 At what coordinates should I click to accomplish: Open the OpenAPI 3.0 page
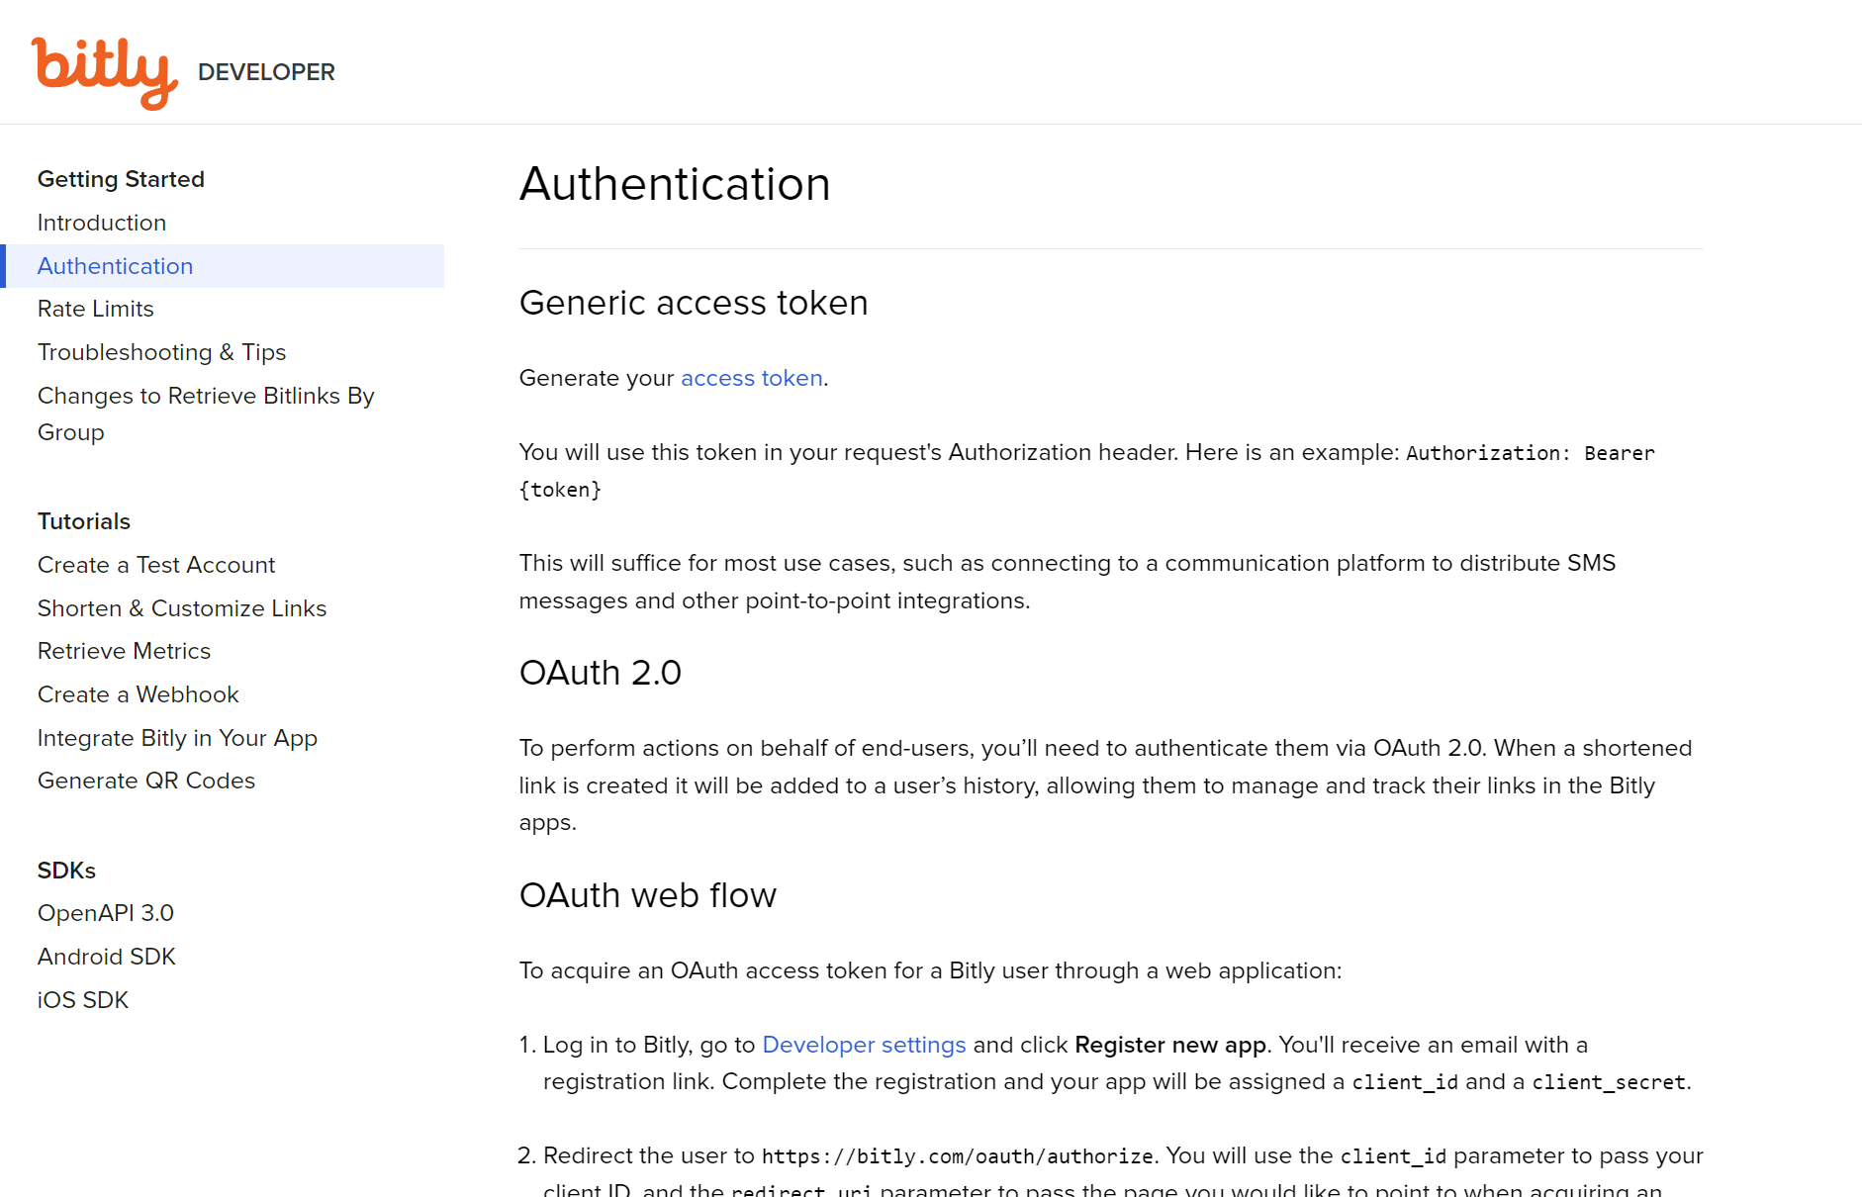(x=106, y=913)
